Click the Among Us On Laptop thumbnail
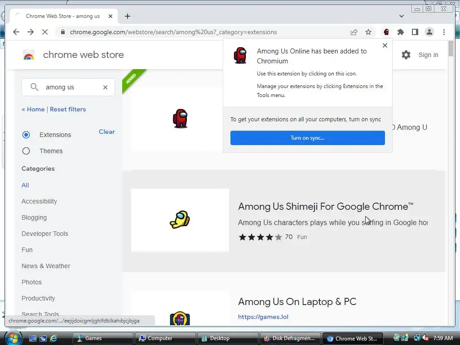 180,308
